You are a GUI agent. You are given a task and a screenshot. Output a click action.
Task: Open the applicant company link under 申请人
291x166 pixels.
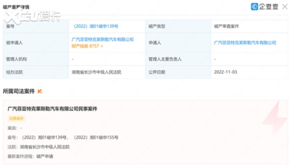[245, 43]
